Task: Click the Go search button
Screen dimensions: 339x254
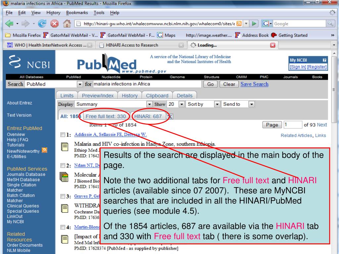Action: (x=210, y=84)
